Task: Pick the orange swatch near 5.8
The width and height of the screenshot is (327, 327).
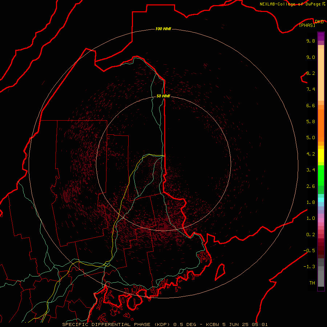Action: click(x=321, y=126)
